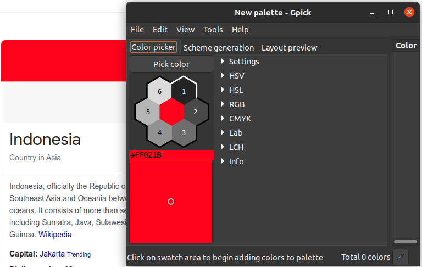Click the red center hexagon swatch
Image resolution: width=422 pixels, height=267 pixels.
coord(171,112)
